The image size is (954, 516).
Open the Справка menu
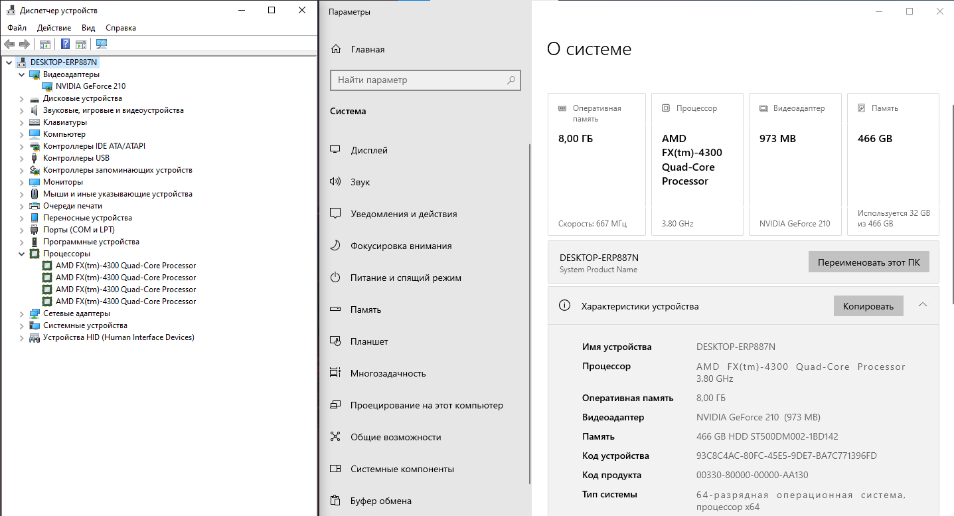(x=121, y=28)
